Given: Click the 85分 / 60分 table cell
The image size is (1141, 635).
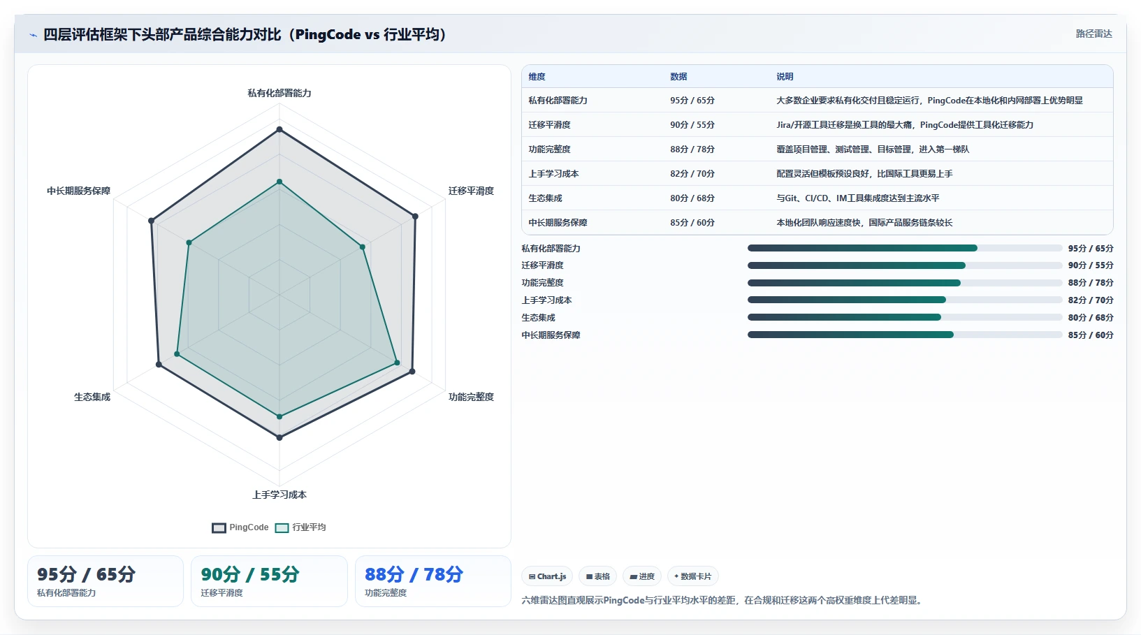Looking at the screenshot, I should click(x=692, y=223).
